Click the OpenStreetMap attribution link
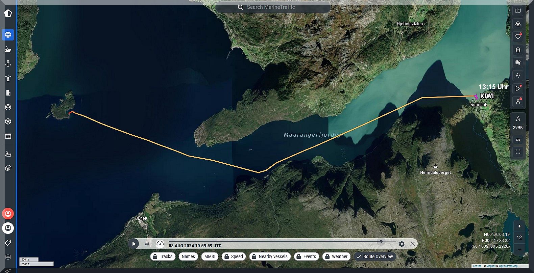The image size is (534, 273). click(x=508, y=266)
